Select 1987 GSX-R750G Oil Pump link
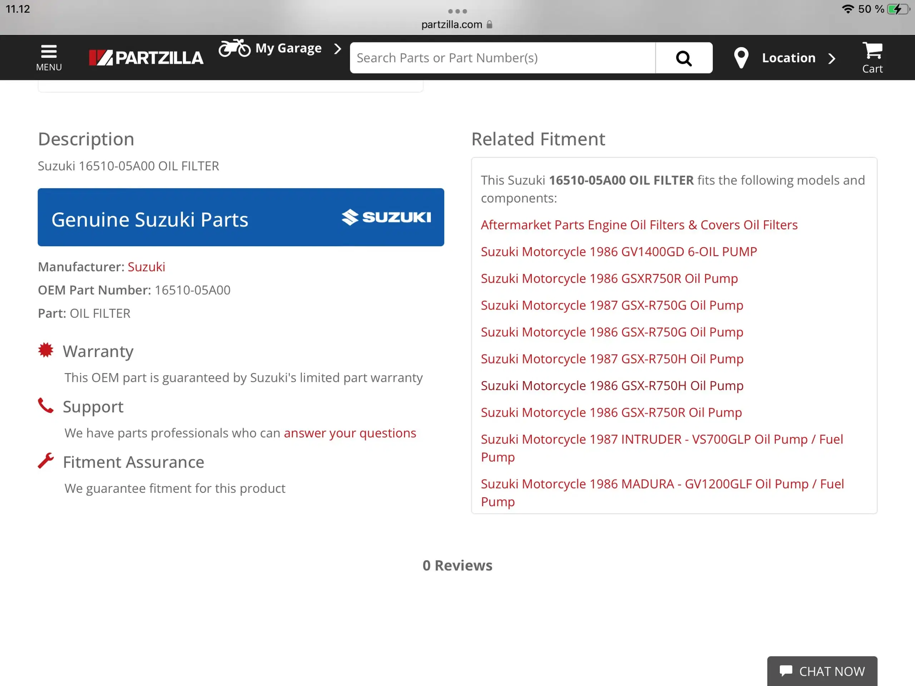This screenshot has width=915, height=686. pyautogui.click(x=612, y=305)
